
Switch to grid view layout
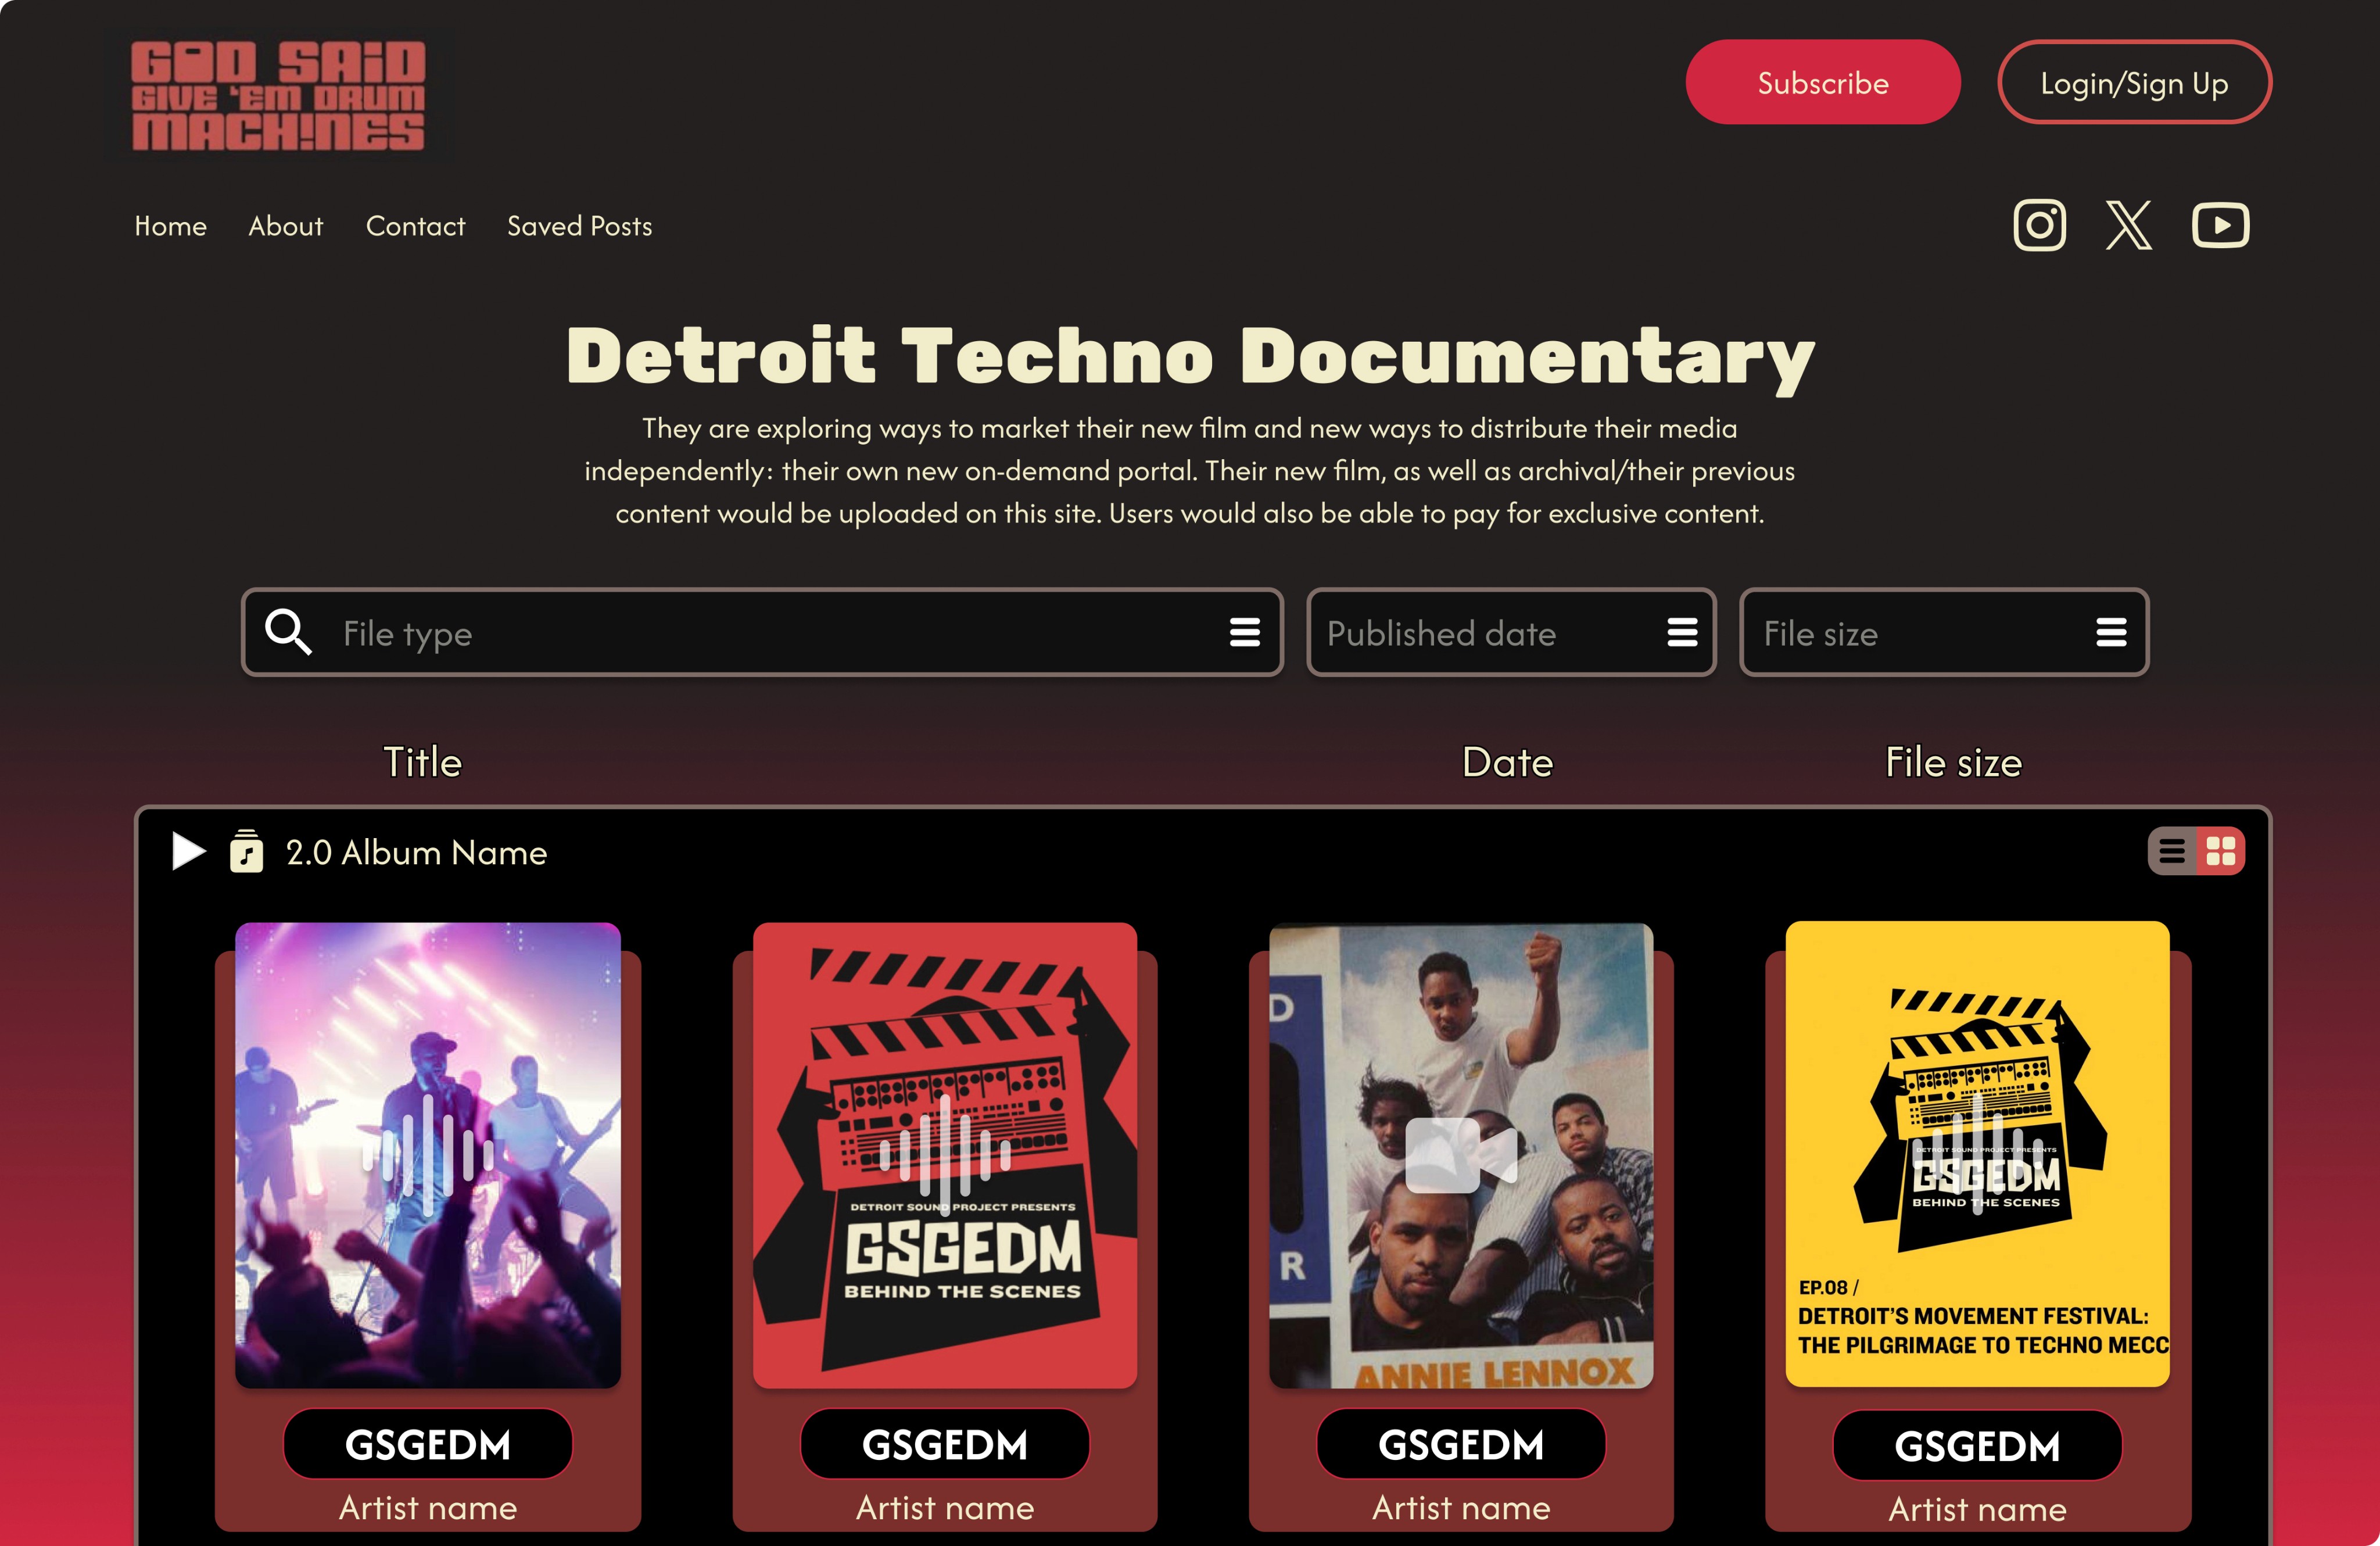pyautogui.click(x=2220, y=852)
